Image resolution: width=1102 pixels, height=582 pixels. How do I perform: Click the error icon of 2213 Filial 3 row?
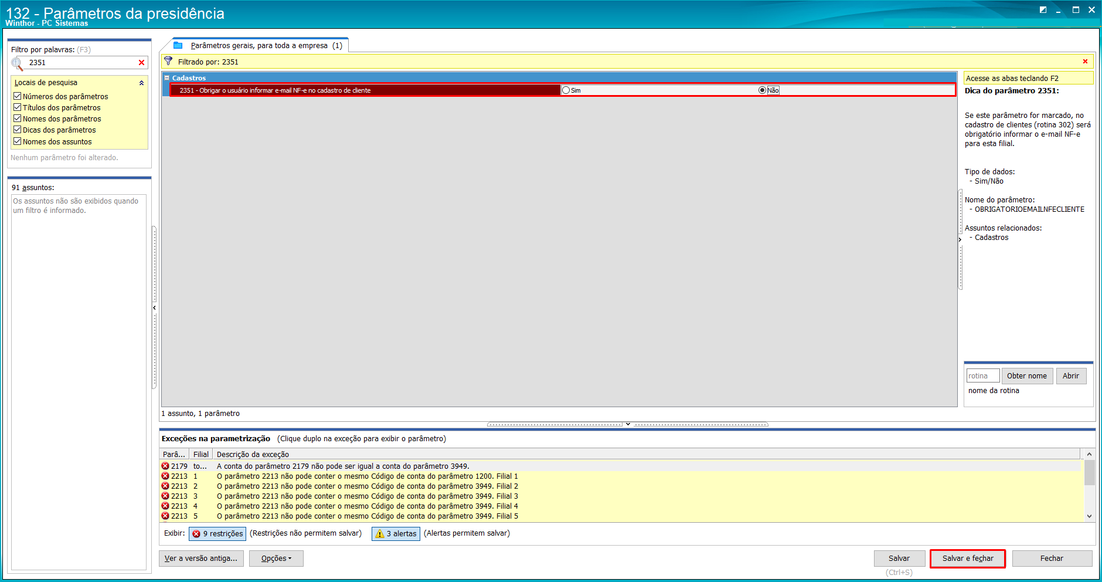165,496
